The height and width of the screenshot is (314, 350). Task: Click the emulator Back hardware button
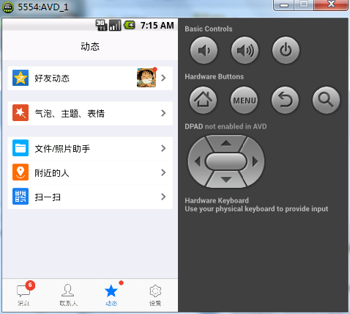(285, 100)
